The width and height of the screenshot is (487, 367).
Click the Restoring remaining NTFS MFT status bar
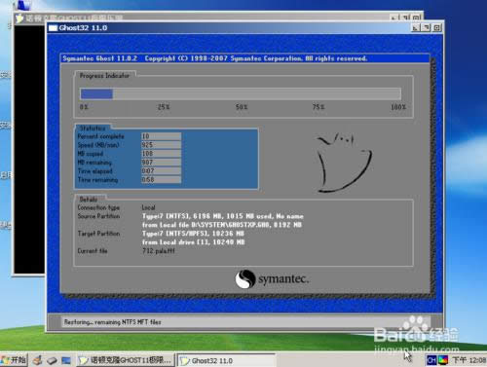click(245, 322)
